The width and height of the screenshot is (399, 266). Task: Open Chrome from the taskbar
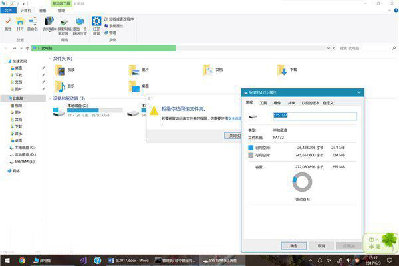[x=22, y=260]
